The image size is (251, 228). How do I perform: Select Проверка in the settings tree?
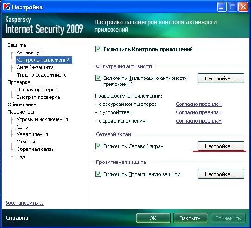[x=19, y=82]
